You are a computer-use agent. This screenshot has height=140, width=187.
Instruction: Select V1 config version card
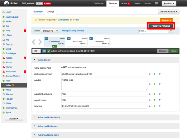pos(99,42)
